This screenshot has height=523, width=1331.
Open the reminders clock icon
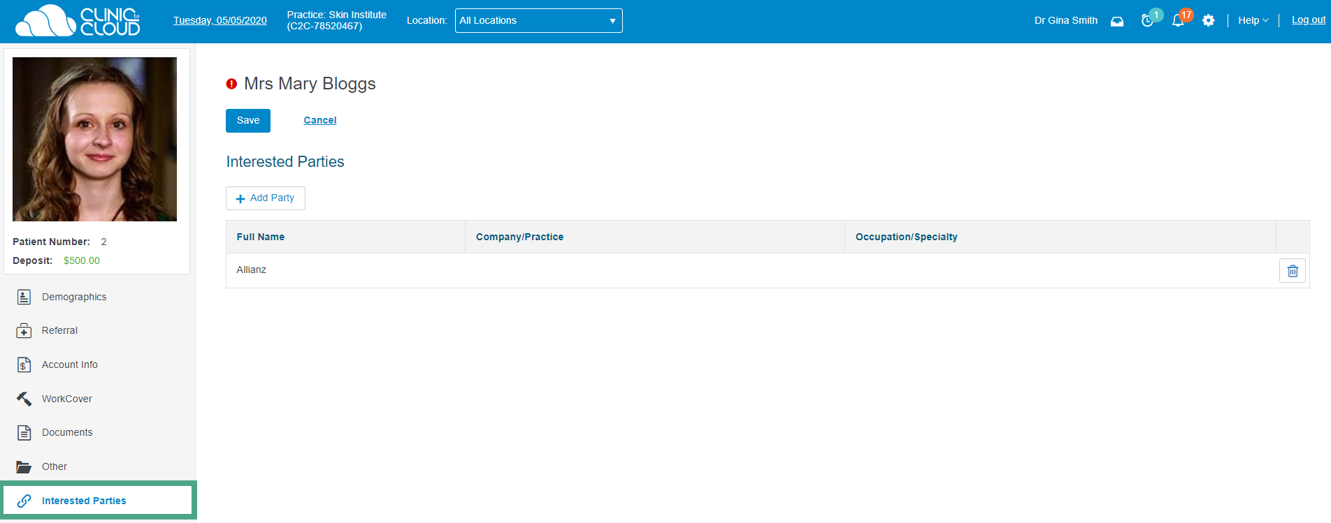1147,21
